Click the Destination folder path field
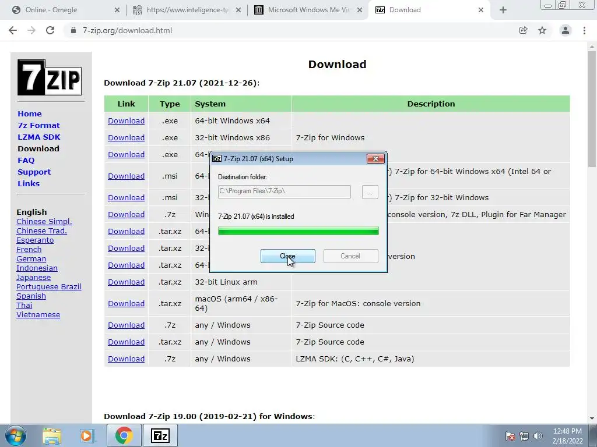This screenshot has width=597, height=447. (284, 191)
